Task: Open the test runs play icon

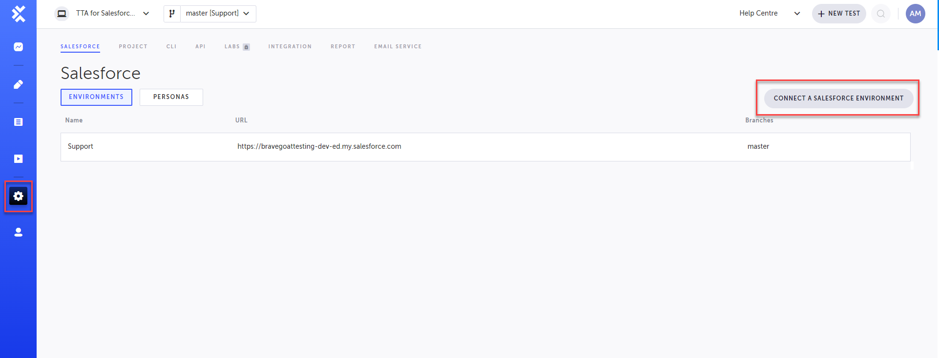Action: coord(19,159)
